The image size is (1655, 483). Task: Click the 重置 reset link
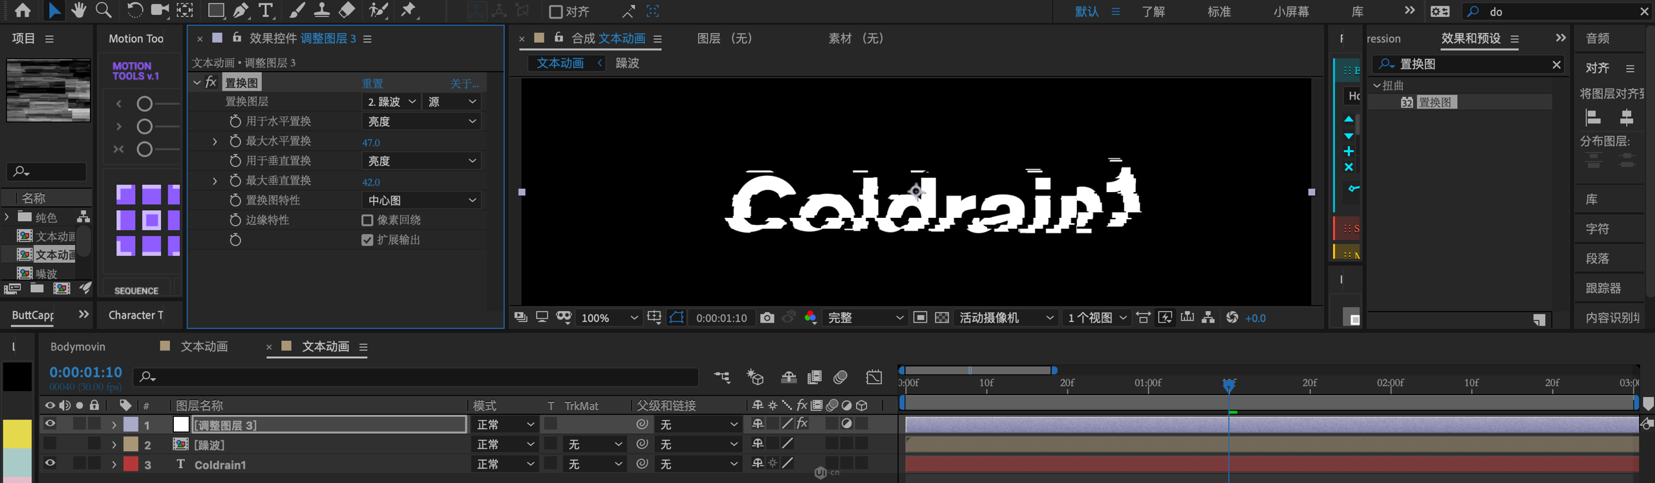click(372, 83)
